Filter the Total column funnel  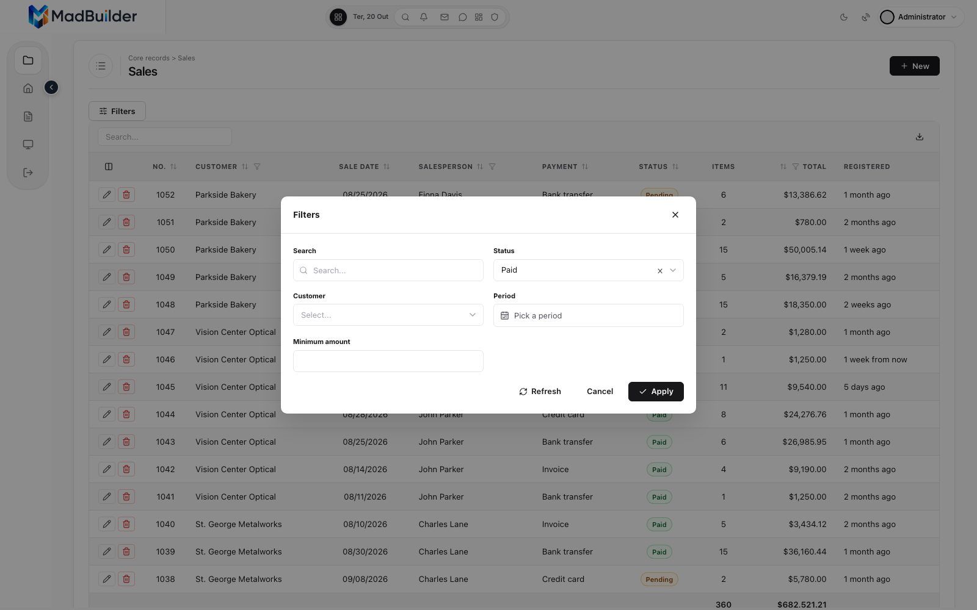[796, 167]
